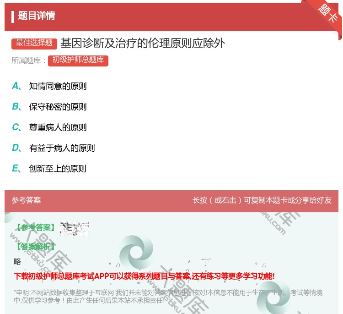Select option C 尊重病人的原则
Image resolution: width=343 pixels, height=314 pixels.
click(49, 127)
